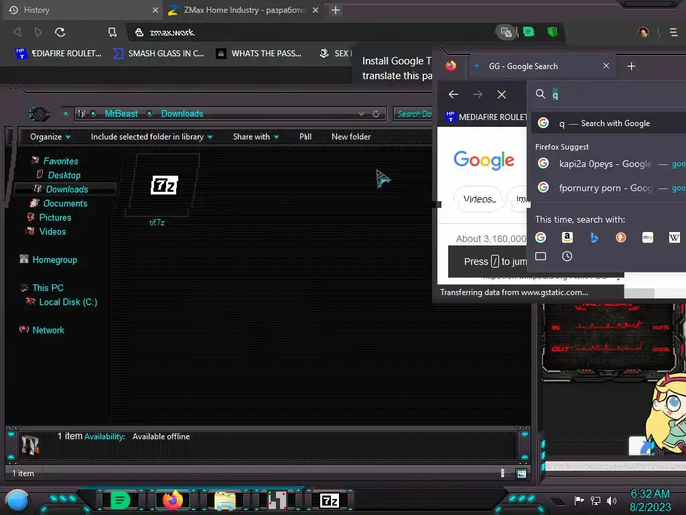Click the Videos filter chip on Google
The height and width of the screenshot is (515, 686).
point(478,199)
